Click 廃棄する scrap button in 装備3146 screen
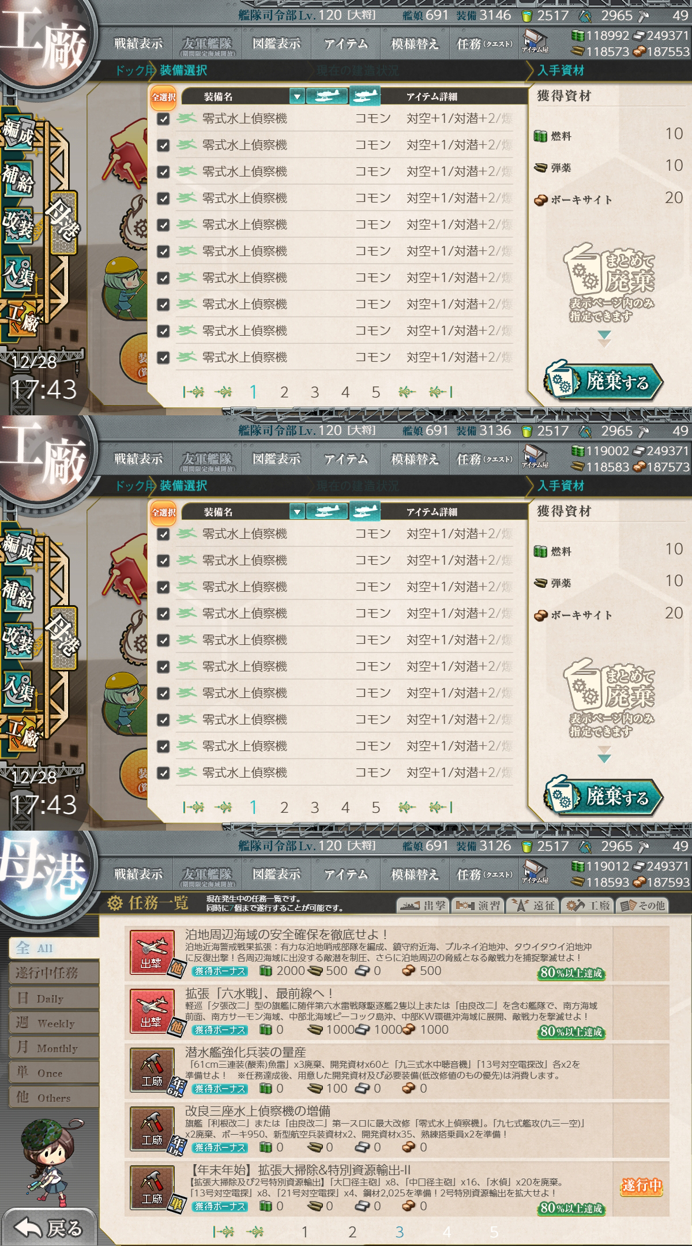Viewport: 692px width, 1246px height. [604, 381]
